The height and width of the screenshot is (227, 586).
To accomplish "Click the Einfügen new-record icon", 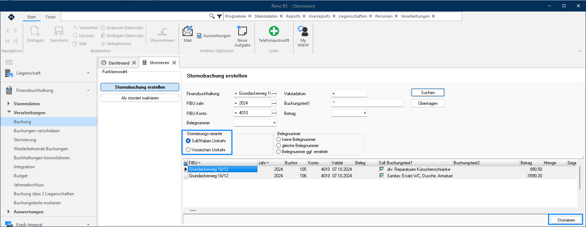I will (35, 31).
